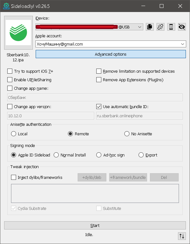Check Remove limitation on supported devices
This screenshot has width=190, height=244.
[x=99, y=71]
